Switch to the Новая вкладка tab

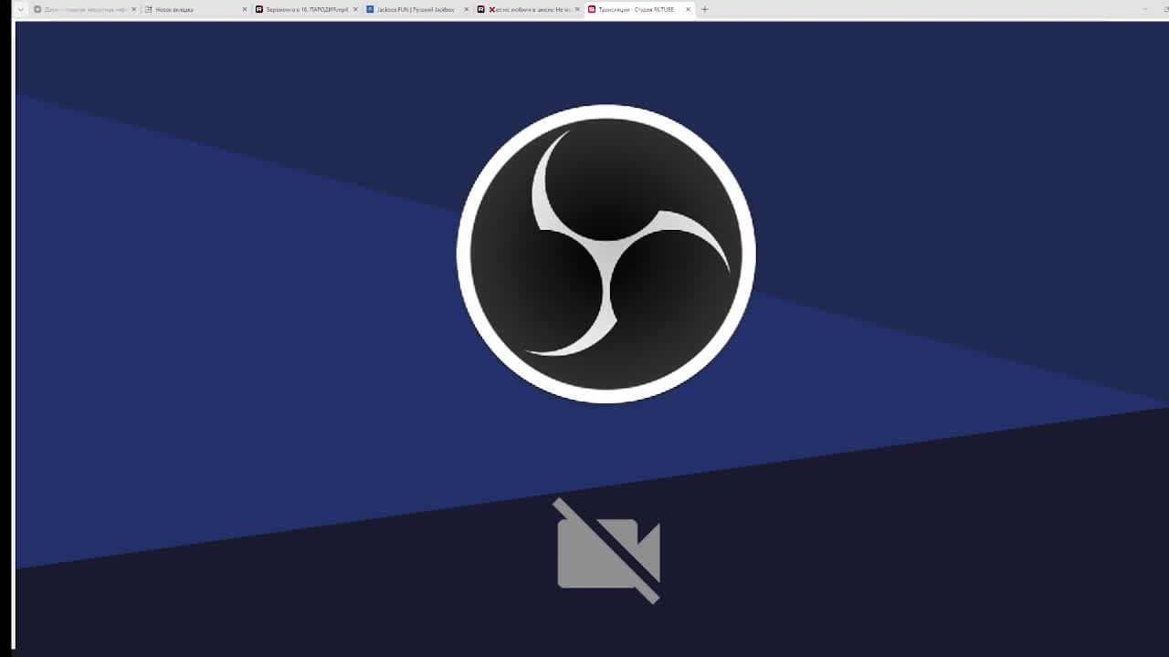click(x=195, y=9)
